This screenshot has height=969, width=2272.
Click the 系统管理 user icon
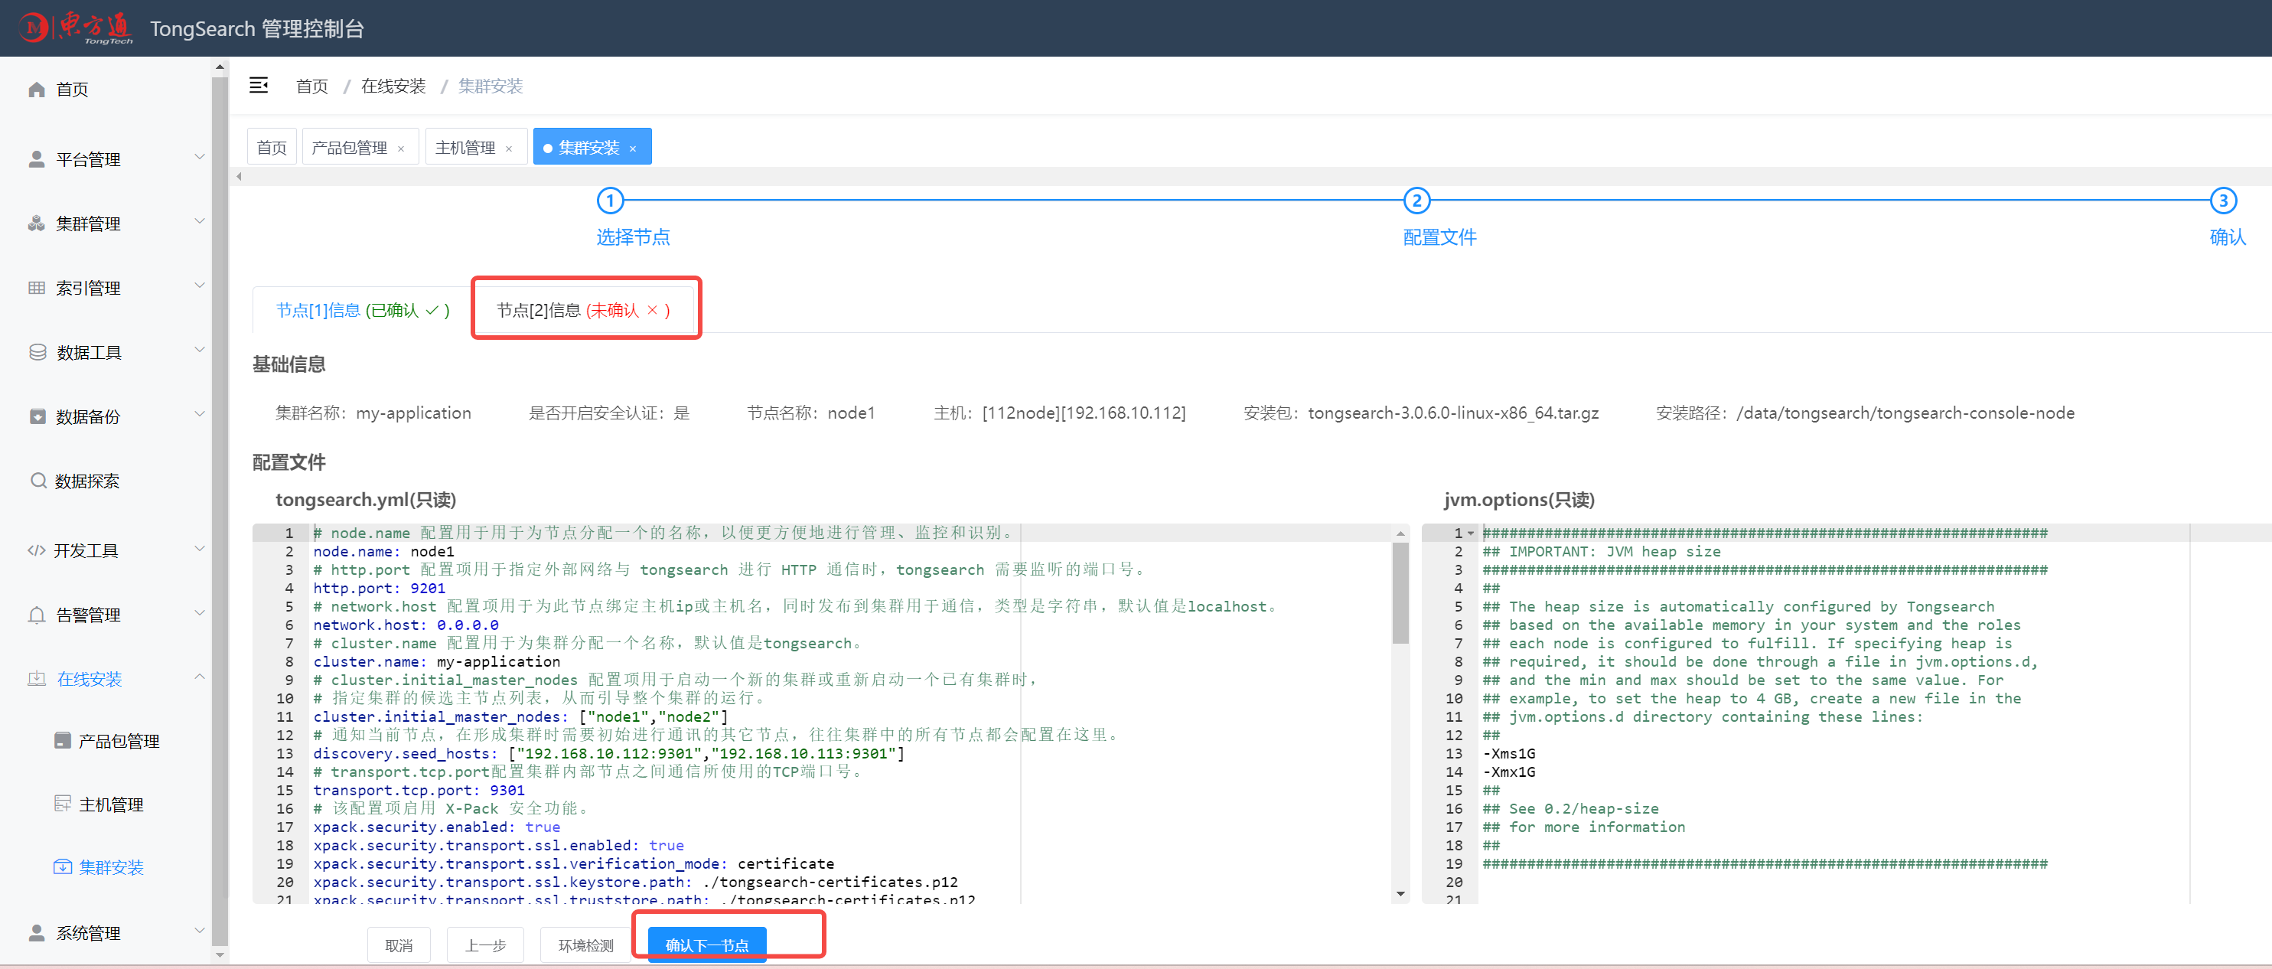click(36, 932)
